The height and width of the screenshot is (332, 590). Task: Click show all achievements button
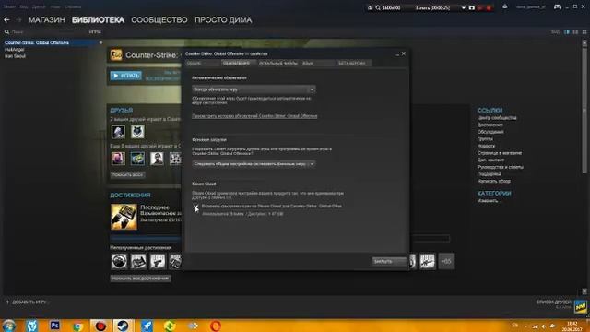pos(140,279)
